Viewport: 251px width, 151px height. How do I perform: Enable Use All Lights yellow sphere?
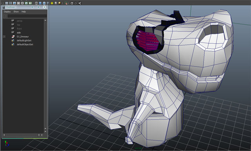pos(52,3)
